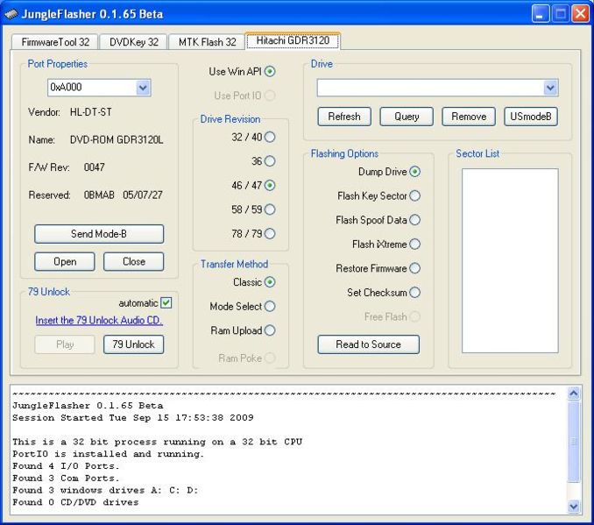Viewport: 594px width, 525px height.
Task: Click the Remove drive button
Action: (x=469, y=117)
